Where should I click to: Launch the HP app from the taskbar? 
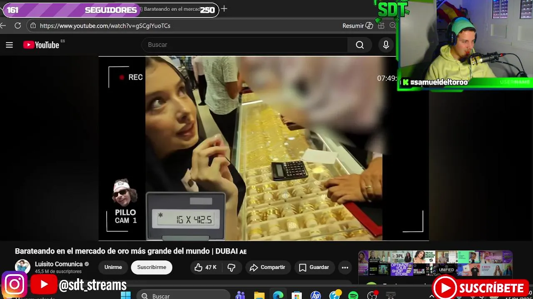(x=316, y=296)
